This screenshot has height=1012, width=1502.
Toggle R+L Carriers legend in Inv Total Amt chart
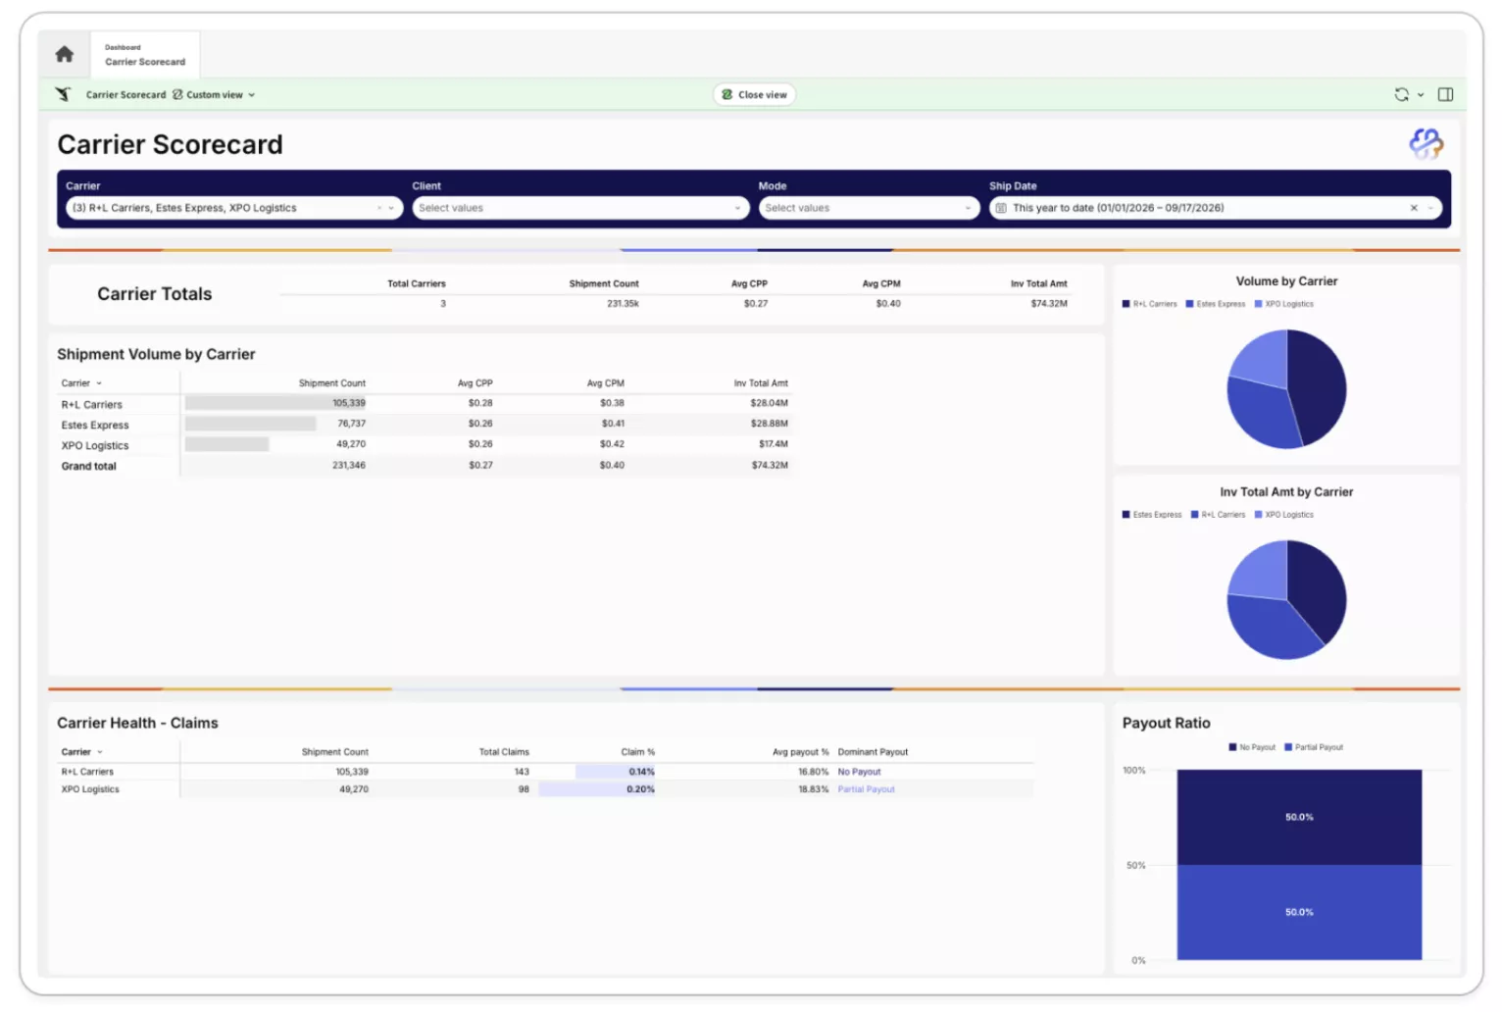[x=1218, y=515]
